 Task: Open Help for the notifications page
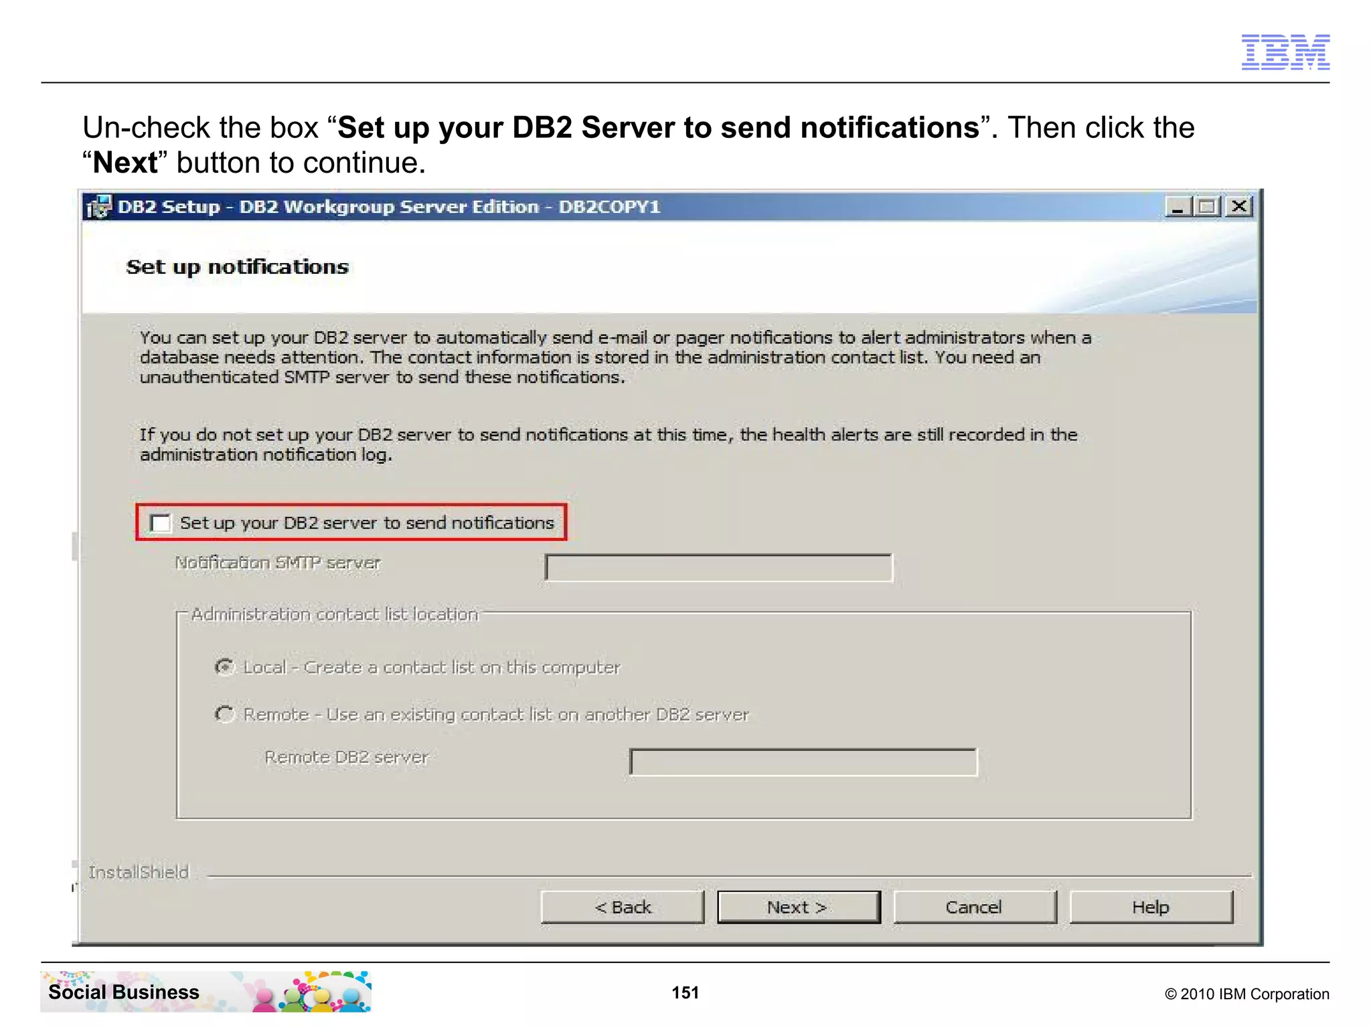(x=1151, y=907)
